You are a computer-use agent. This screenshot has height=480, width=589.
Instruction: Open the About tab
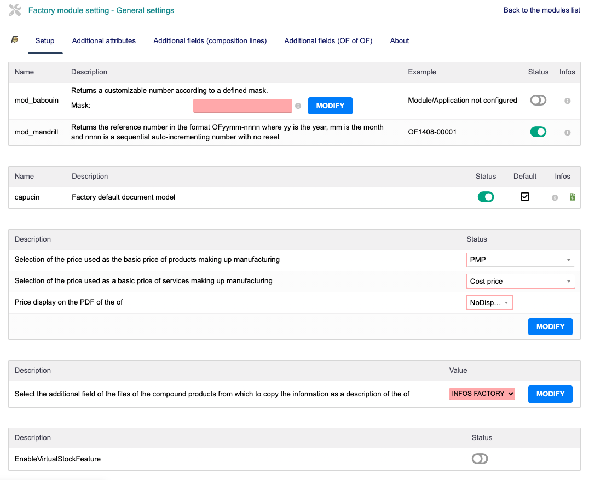tap(399, 40)
